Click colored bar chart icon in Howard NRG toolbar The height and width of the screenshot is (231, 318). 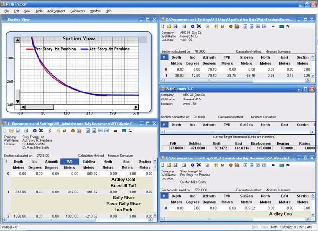pos(237,26)
